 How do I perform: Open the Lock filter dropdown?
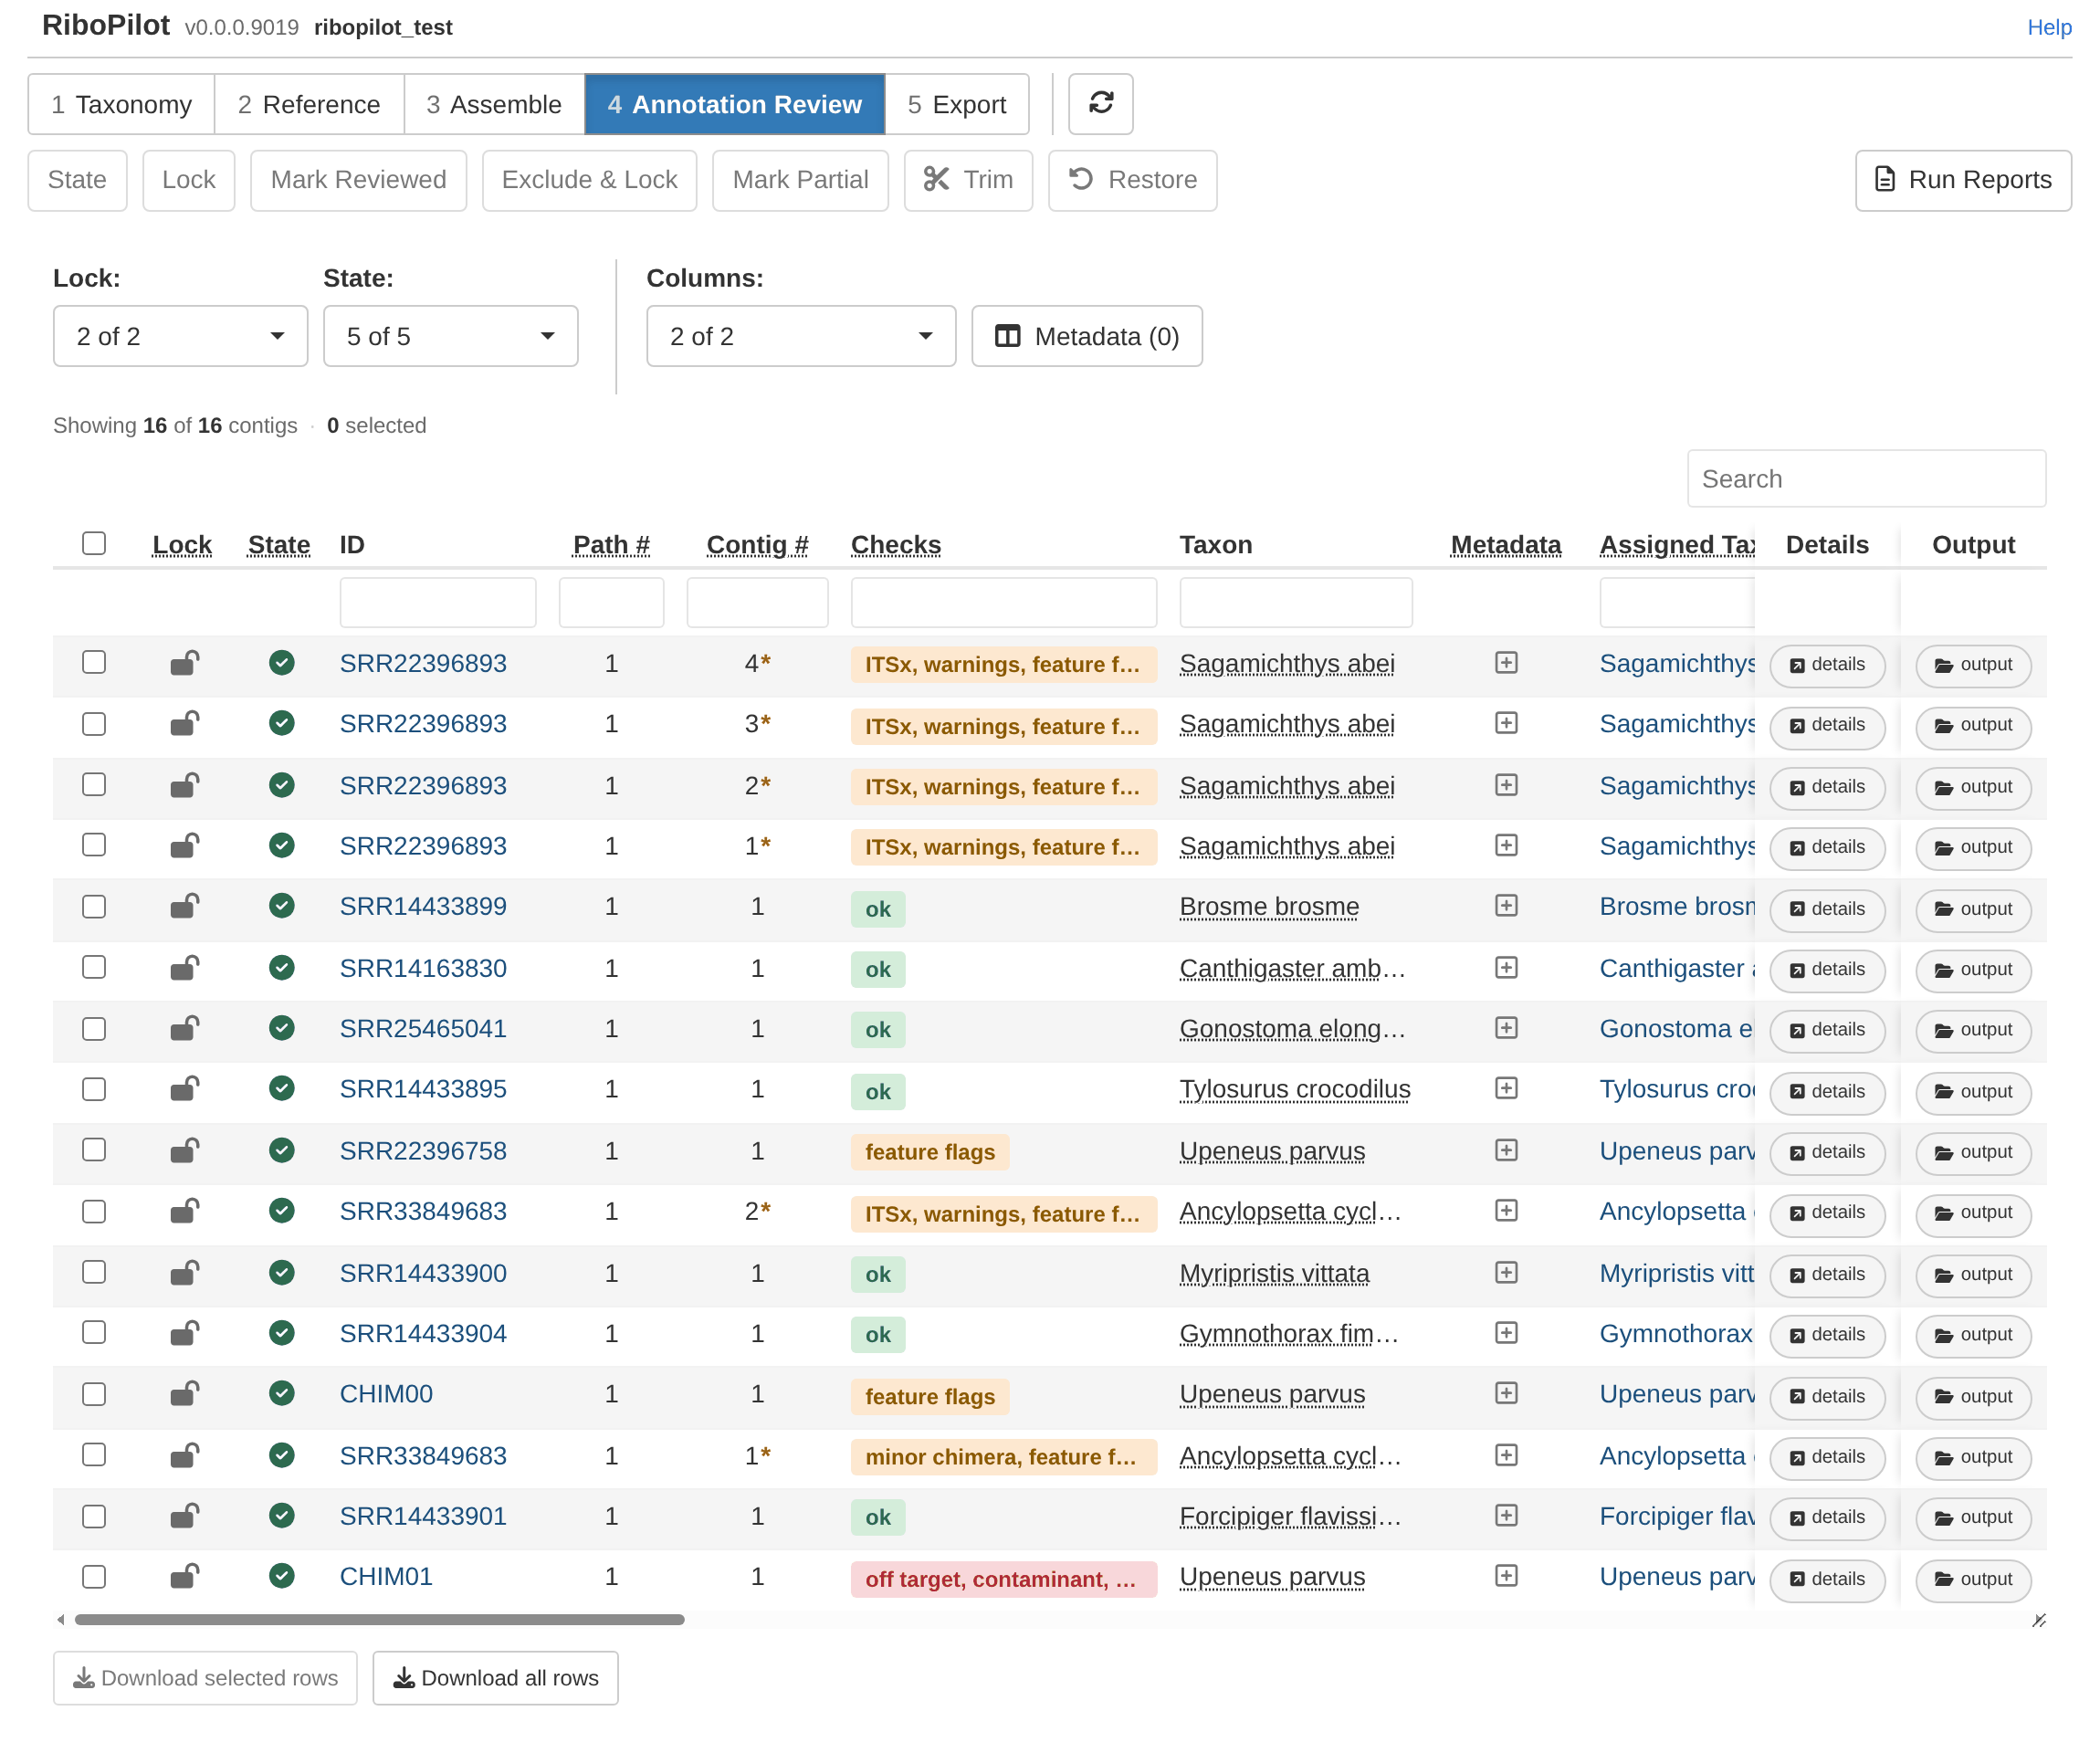(180, 336)
